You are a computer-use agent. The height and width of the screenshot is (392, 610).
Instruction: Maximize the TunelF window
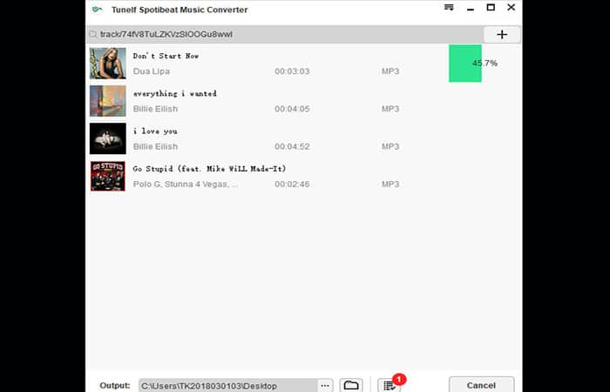(491, 7)
